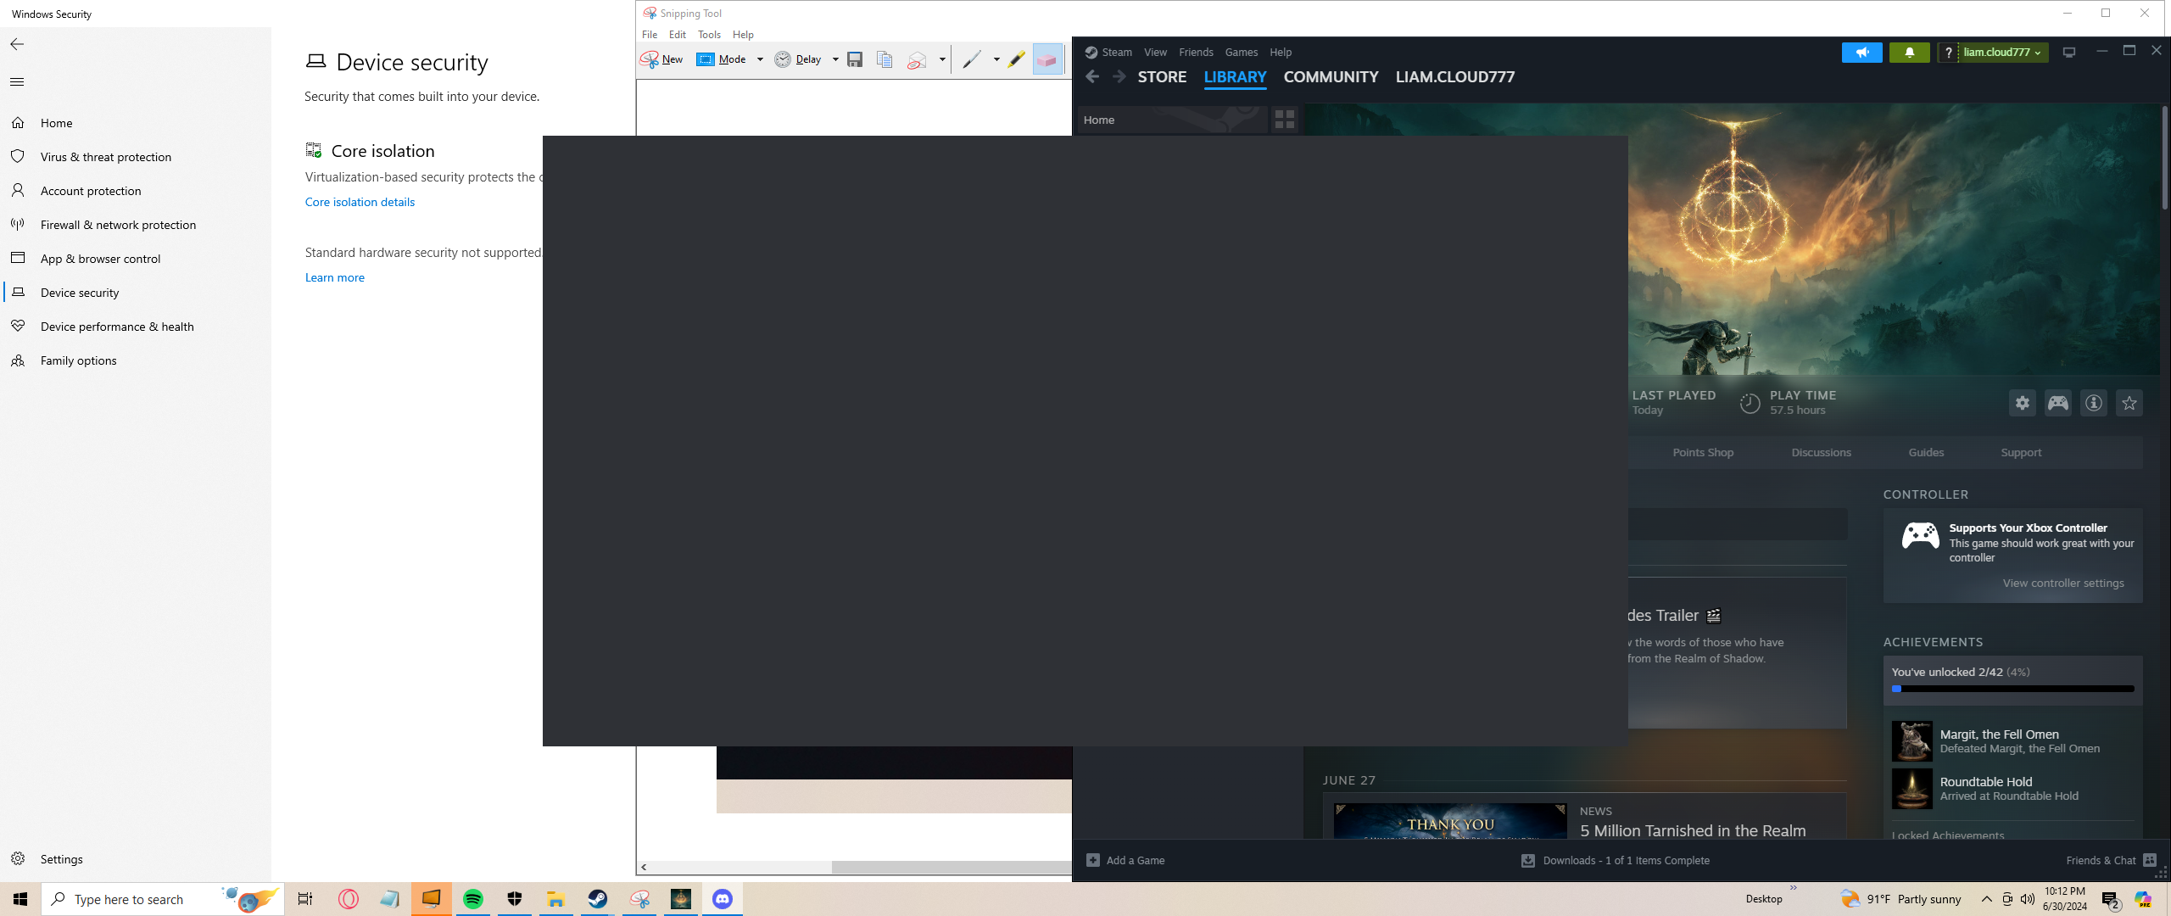This screenshot has height=916, width=2171.
Task: Select the pink Eraser tool
Action: click(1047, 59)
